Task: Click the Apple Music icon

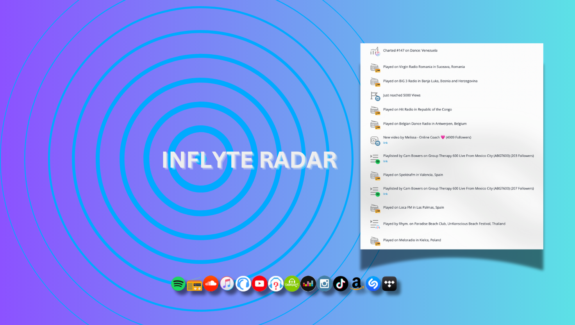Action: coord(227,284)
